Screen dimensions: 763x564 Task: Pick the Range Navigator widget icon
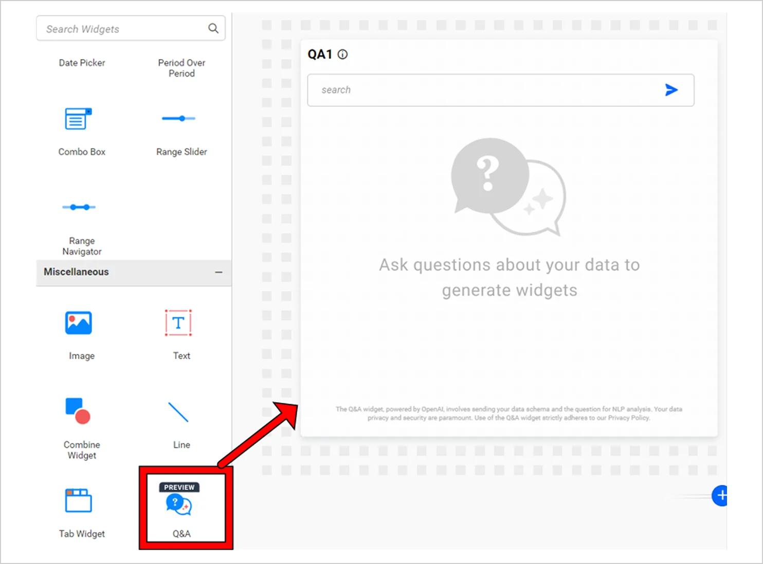[x=79, y=207]
